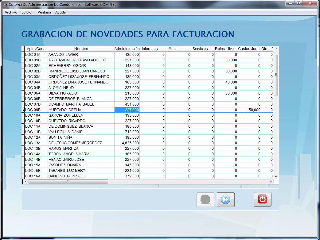Viewport: 320px width, 240px height.
Task: Click the grid's scroll down arrow
Action: pyautogui.click(x=276, y=176)
